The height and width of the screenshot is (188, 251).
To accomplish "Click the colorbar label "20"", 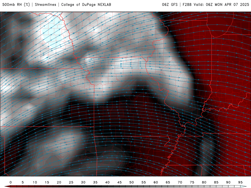I will pyautogui.click(x=59, y=182).
